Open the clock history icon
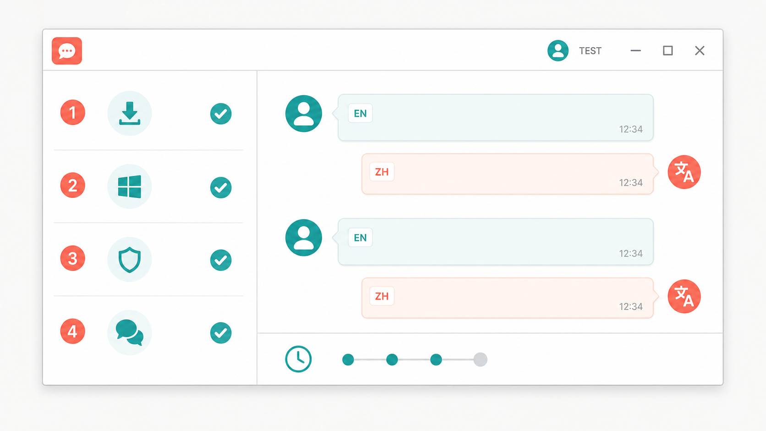Image resolution: width=766 pixels, height=431 pixels. coord(298,359)
